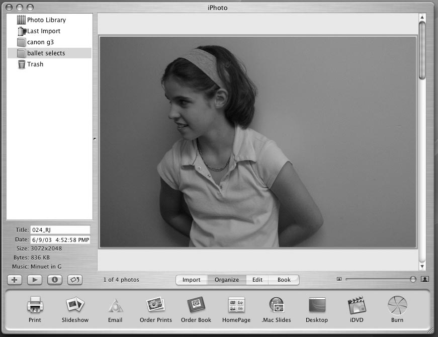Click the large thumbnail size icon
This screenshot has height=337, width=438.
425,279
